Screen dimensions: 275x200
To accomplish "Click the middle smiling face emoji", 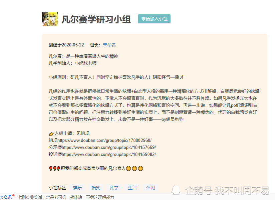I will tap(134, 168).
